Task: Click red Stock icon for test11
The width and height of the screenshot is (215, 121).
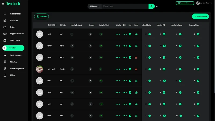Action: click(136, 58)
